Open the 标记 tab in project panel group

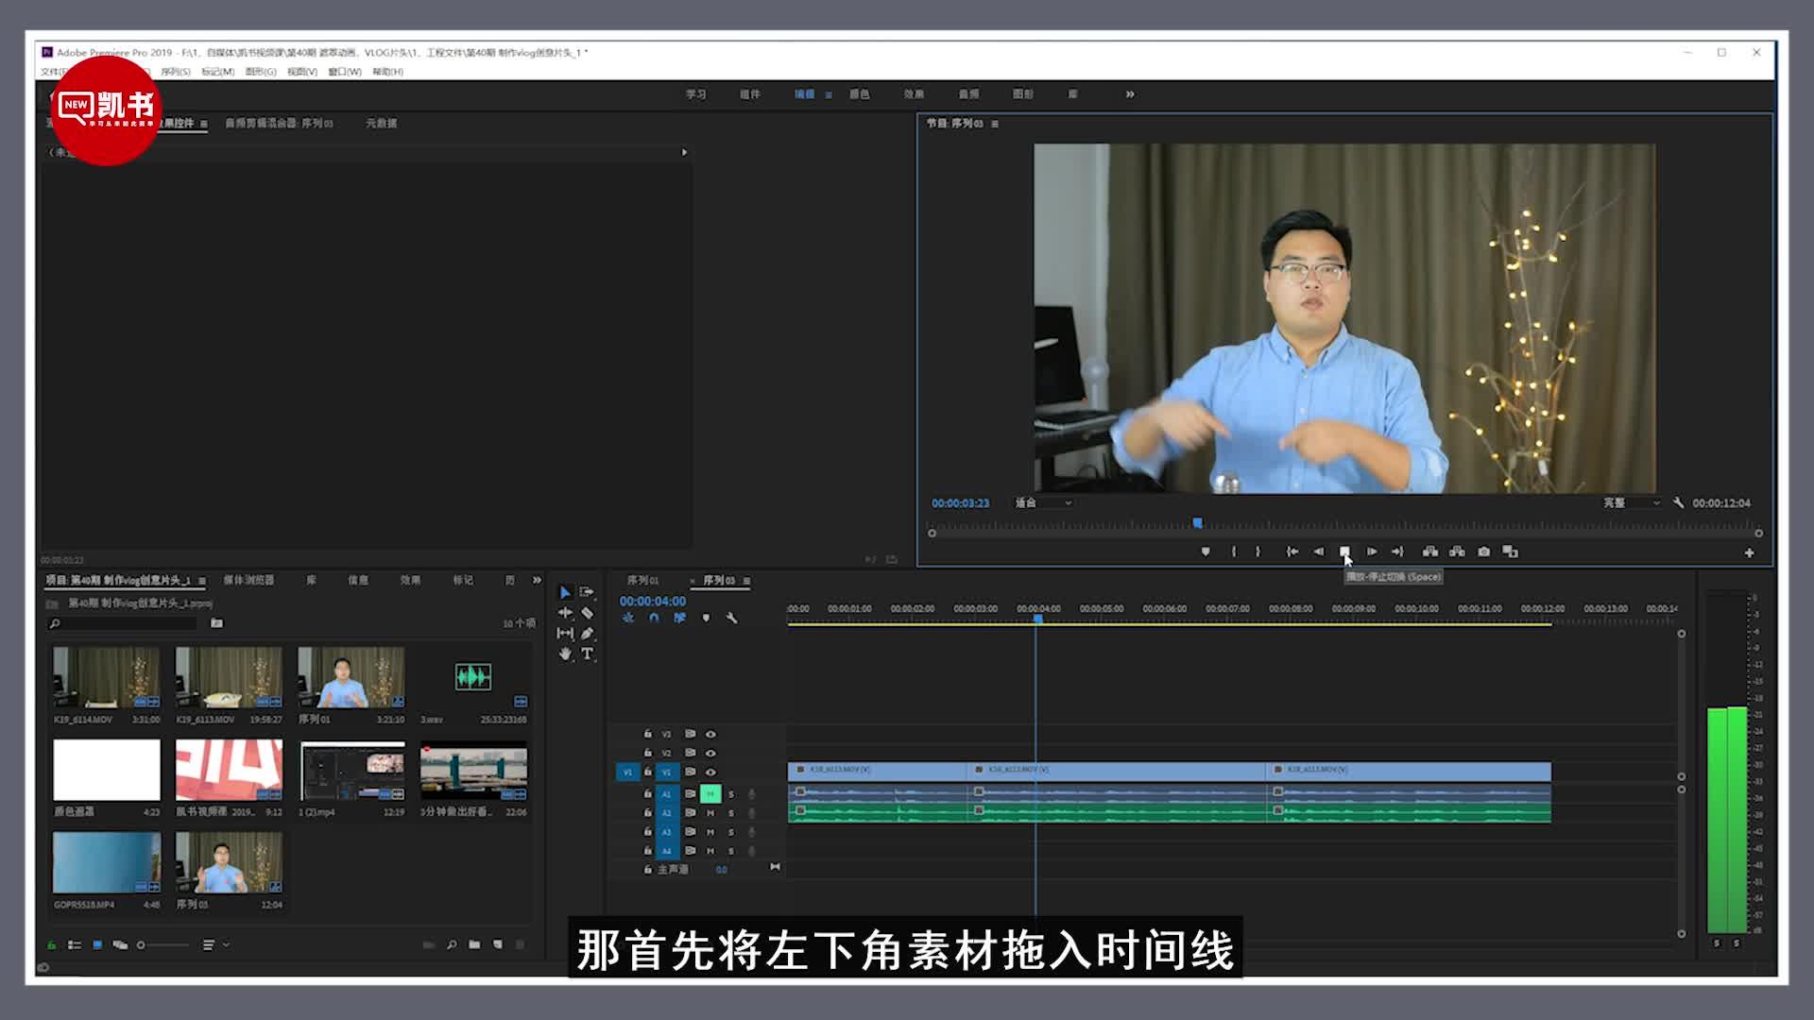tap(463, 580)
